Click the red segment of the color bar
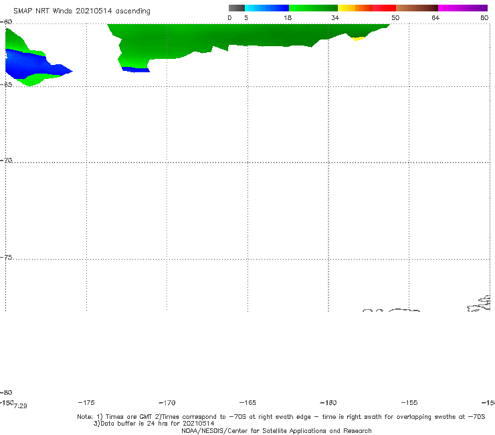This screenshot has height=435, width=495. pos(384,8)
